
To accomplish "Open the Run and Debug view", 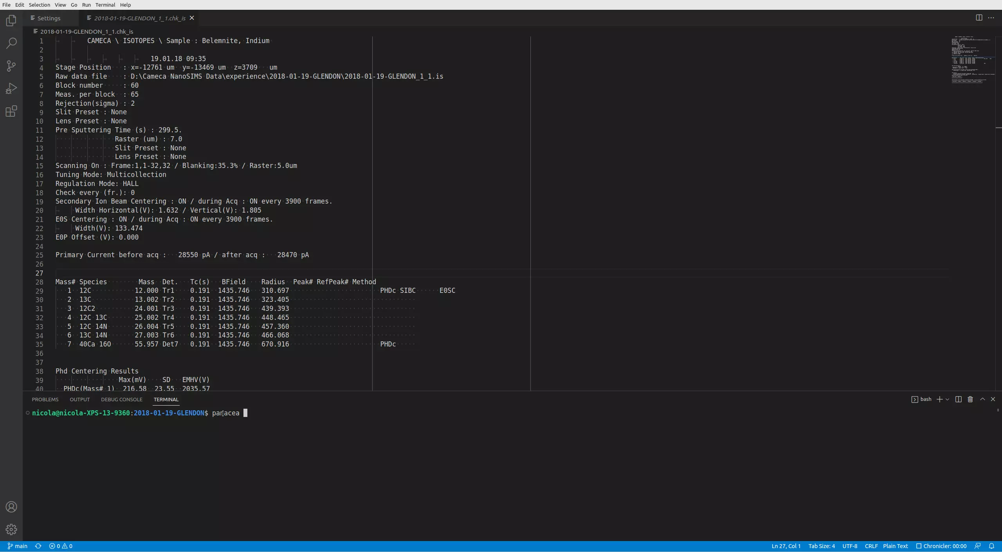I will click(x=11, y=88).
